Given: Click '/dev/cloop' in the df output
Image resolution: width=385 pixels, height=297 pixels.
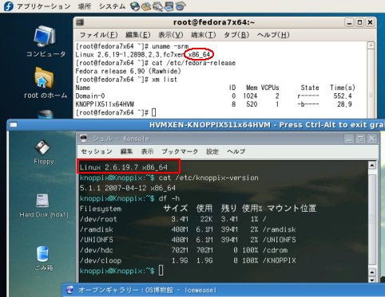Looking at the screenshot, I should (101, 260).
